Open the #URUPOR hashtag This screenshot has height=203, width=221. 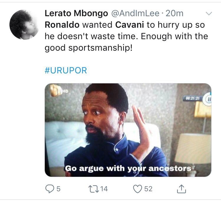coord(66,71)
